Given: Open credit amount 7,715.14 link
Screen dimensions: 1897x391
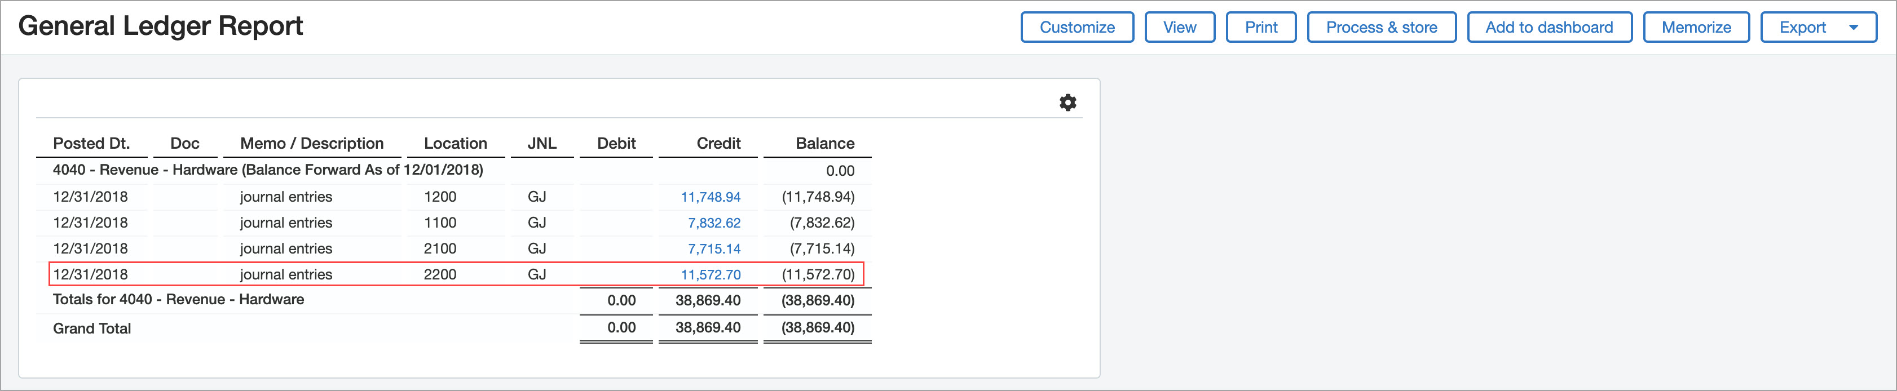Looking at the screenshot, I should [x=713, y=249].
